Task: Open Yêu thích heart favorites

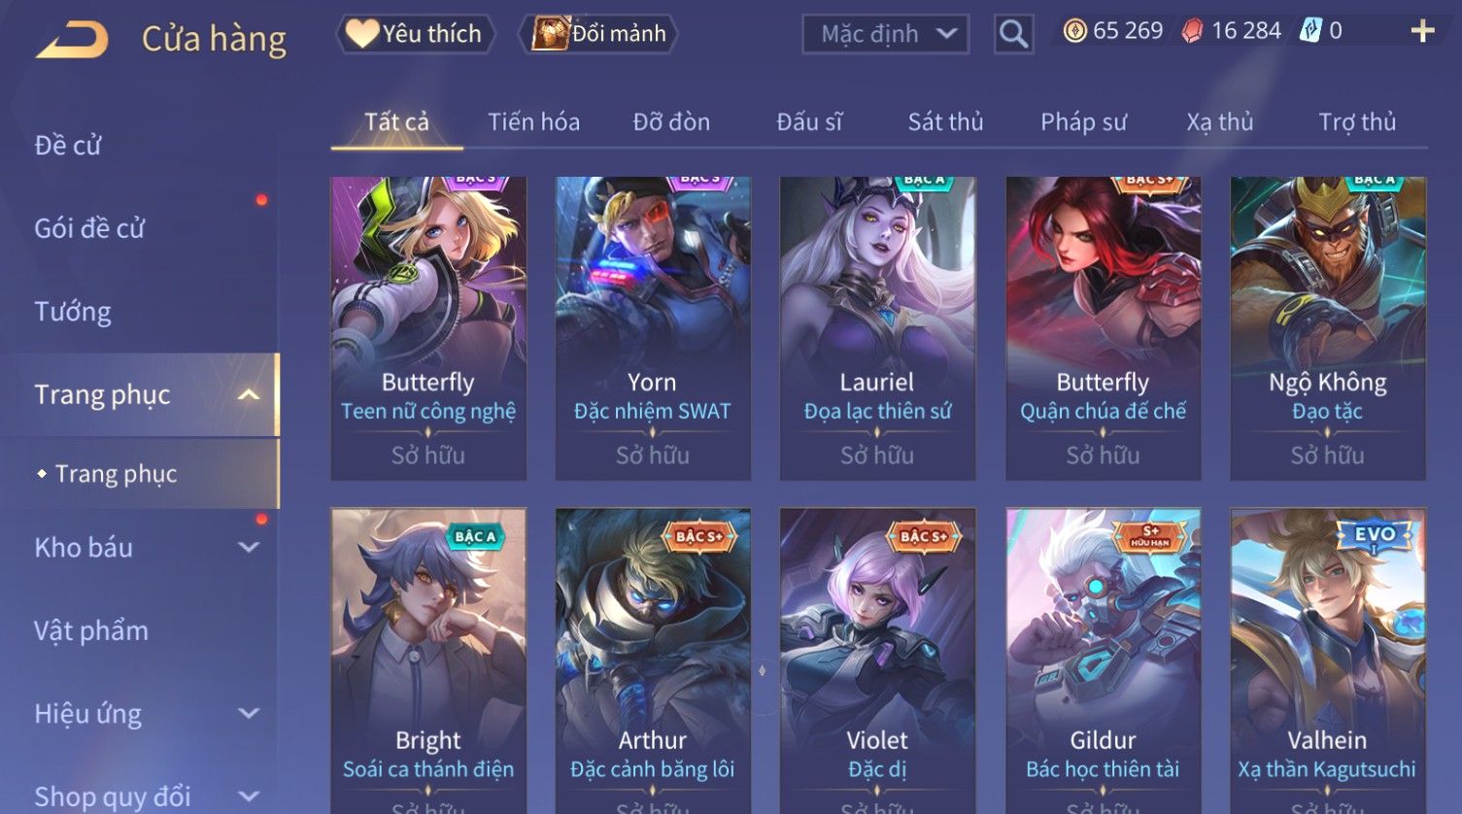Action: click(416, 34)
